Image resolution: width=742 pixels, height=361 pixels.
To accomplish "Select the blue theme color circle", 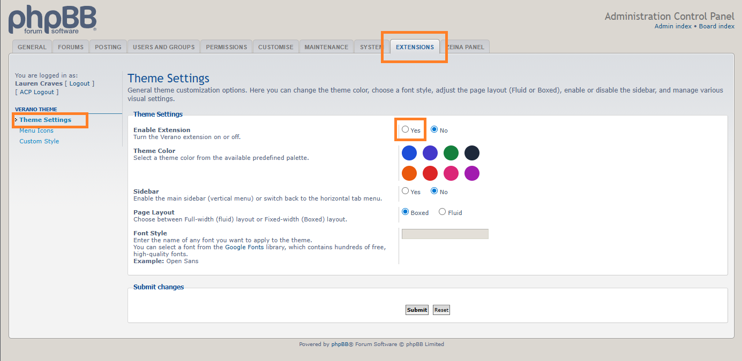I will (409, 153).
